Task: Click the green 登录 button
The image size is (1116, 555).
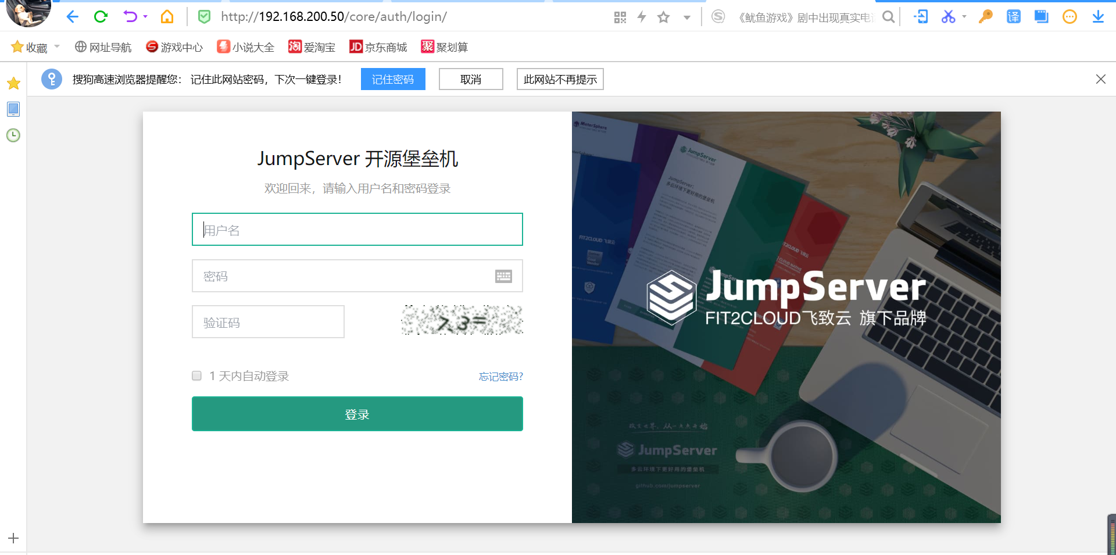Action: (357, 414)
